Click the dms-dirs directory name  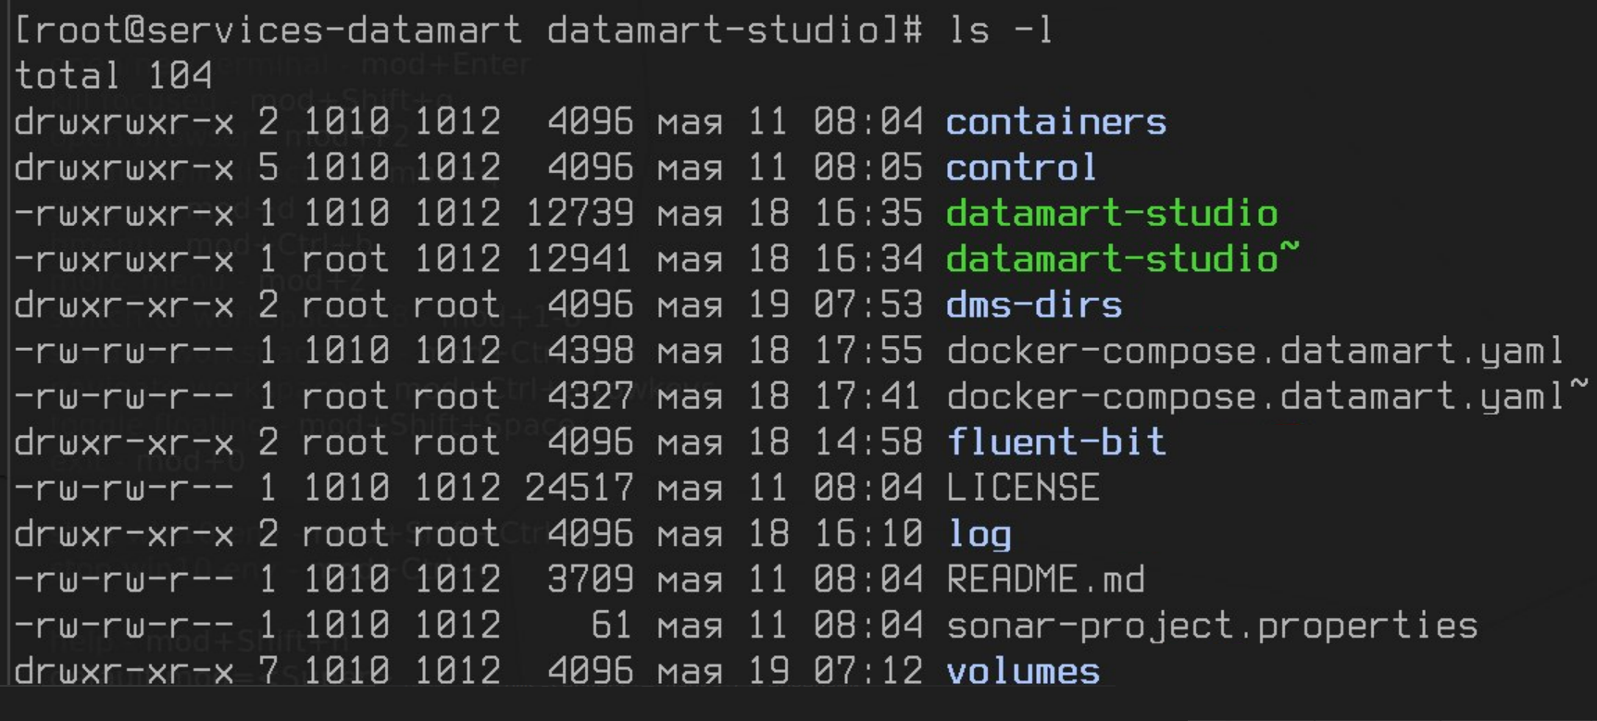(1033, 305)
